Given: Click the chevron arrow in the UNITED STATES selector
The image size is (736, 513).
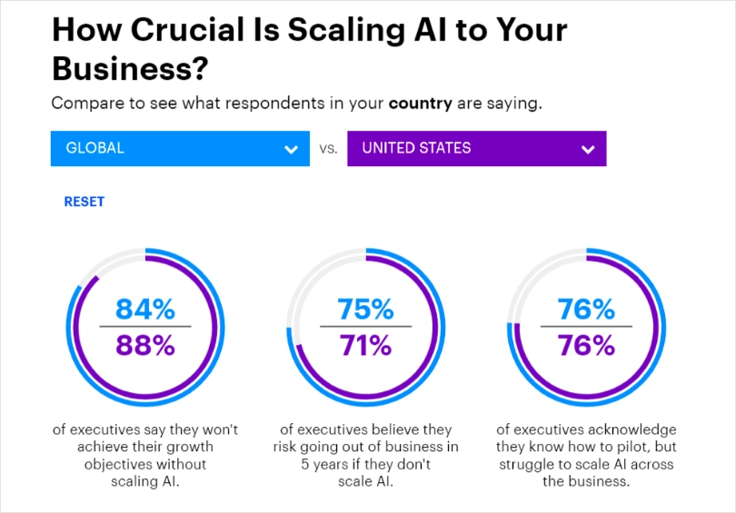Looking at the screenshot, I should point(588,150).
